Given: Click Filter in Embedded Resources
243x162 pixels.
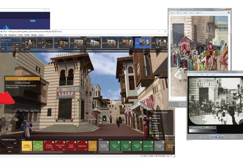Looking at the screenshot, I should [x=10, y=151].
